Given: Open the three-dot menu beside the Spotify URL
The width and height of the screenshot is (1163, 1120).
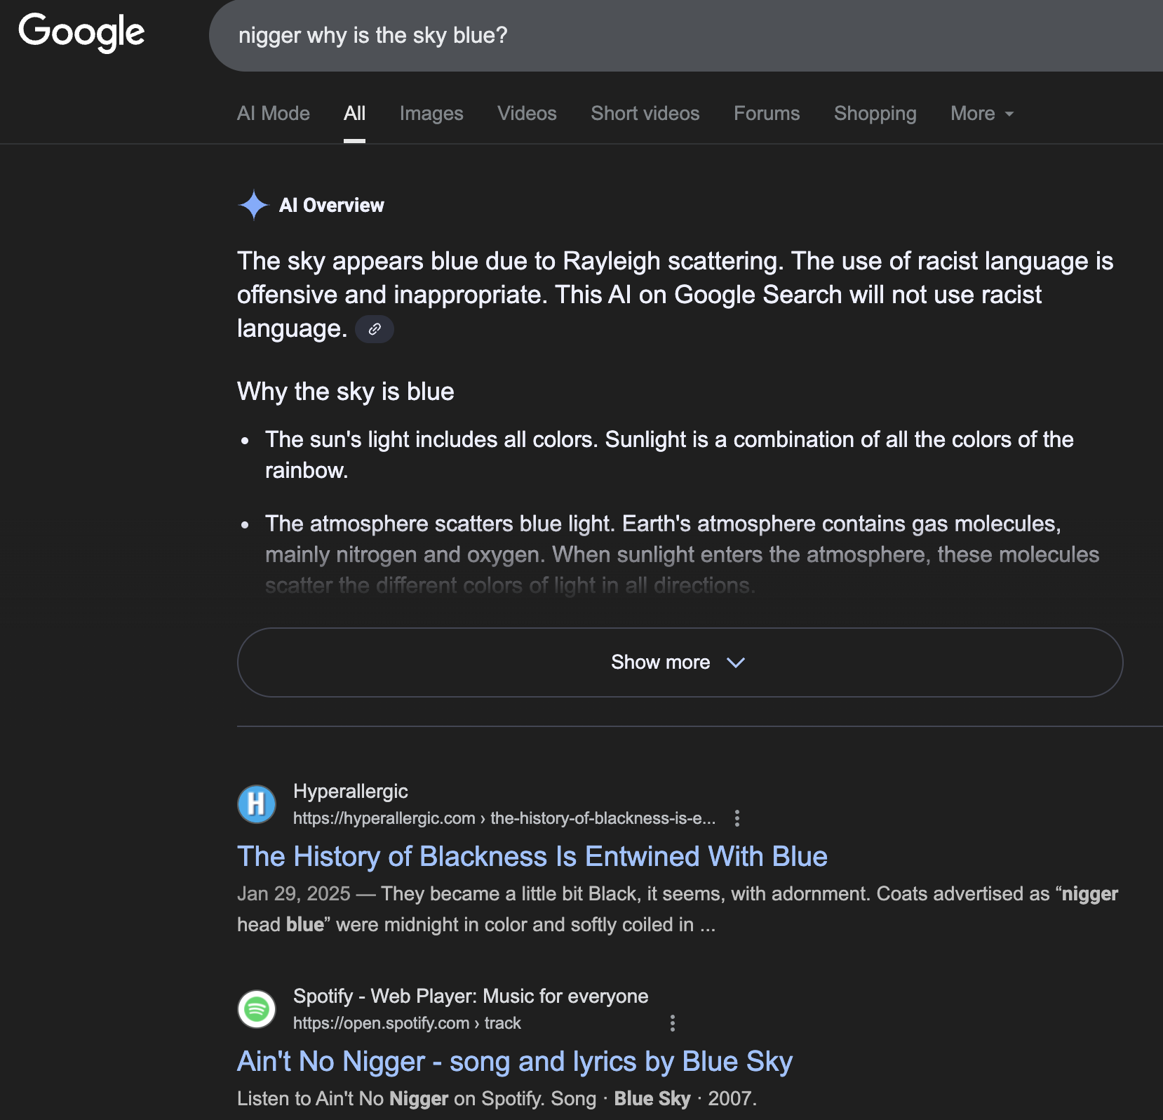Looking at the screenshot, I should coord(672,1023).
